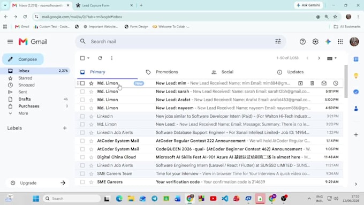Open the Gmail main menu hamburger icon

[10, 42]
